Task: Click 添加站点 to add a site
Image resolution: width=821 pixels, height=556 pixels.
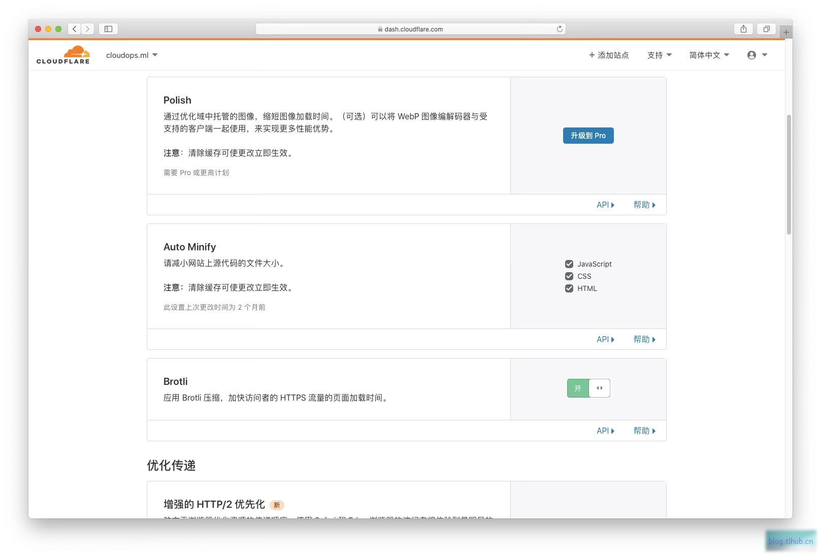Action: click(x=609, y=55)
